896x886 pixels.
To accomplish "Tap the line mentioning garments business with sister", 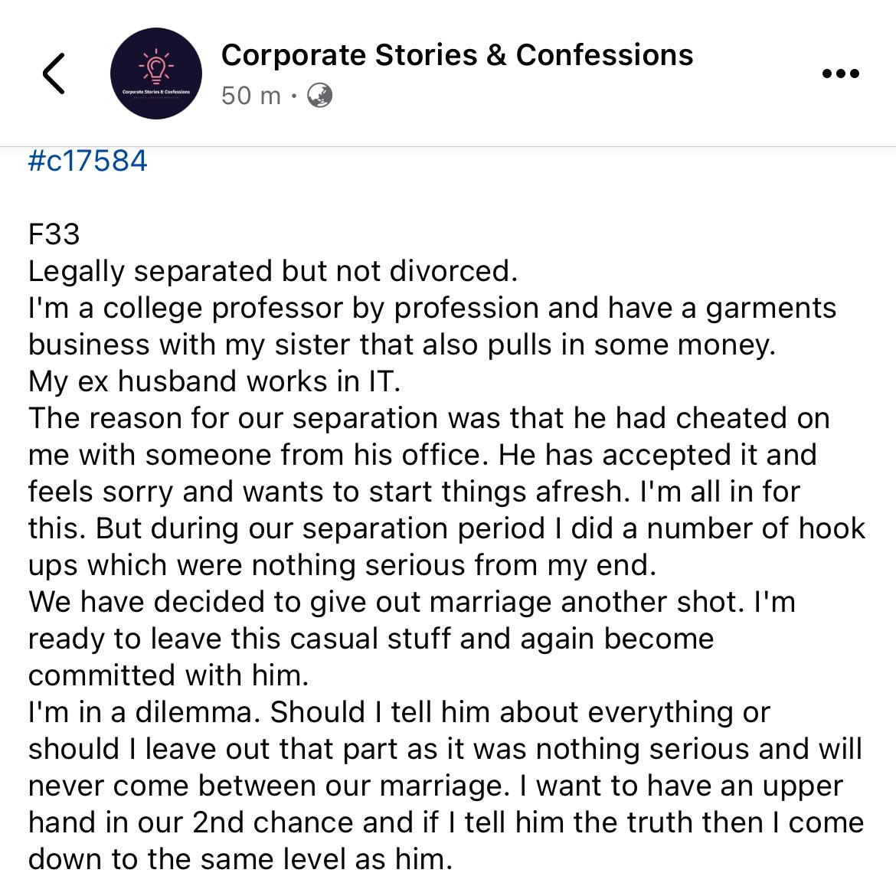I will tap(402, 345).
